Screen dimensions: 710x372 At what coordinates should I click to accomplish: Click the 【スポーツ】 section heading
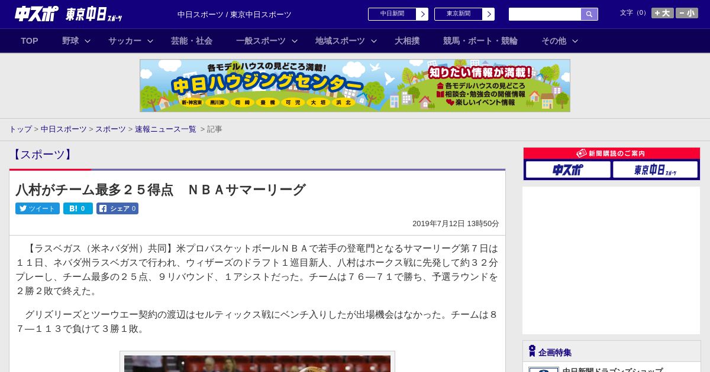tap(42, 155)
